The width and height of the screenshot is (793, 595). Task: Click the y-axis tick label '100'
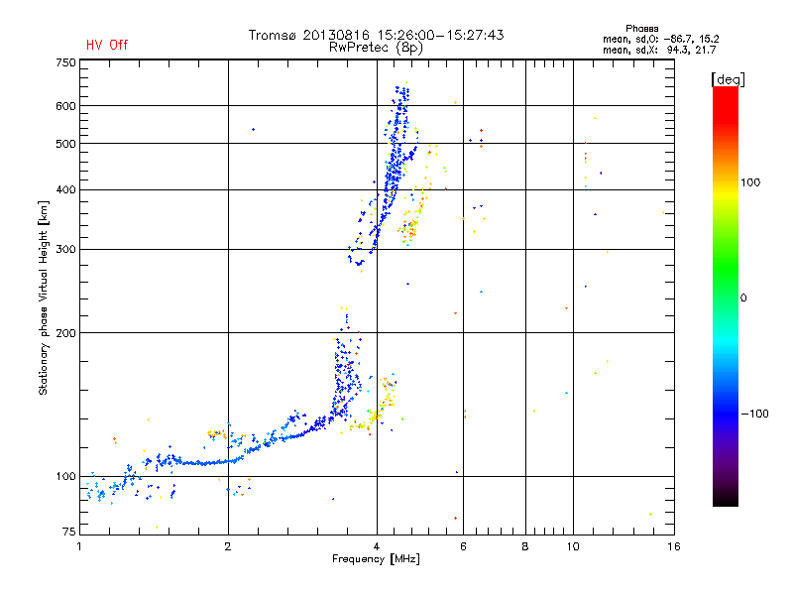click(x=65, y=477)
